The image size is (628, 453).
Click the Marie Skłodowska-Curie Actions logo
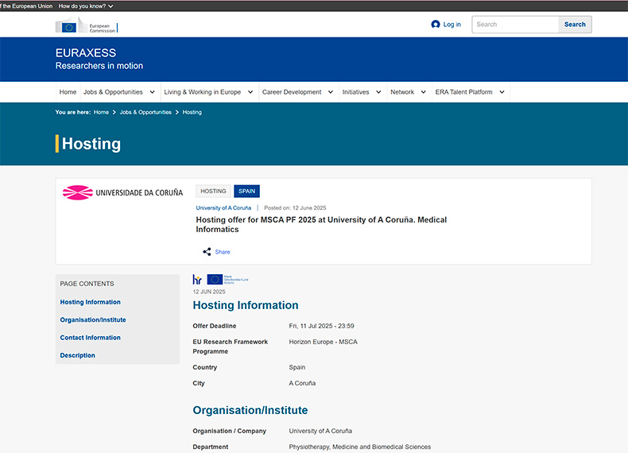[227, 279]
